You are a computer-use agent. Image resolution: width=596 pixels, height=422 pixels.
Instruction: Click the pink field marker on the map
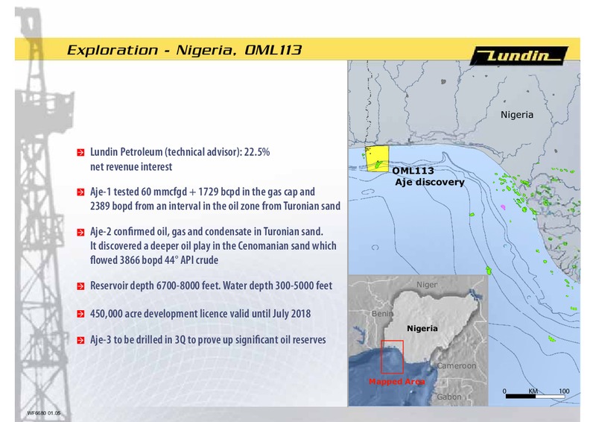pos(504,207)
